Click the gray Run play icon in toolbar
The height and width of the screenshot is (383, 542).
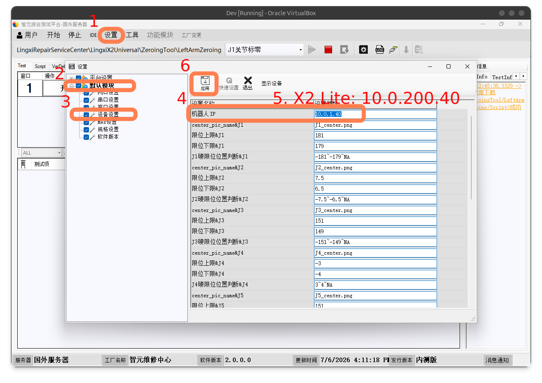[x=312, y=50]
